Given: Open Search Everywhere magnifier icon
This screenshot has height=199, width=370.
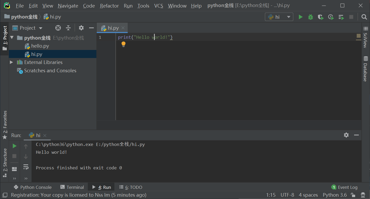Looking at the screenshot, I should [x=364, y=17].
